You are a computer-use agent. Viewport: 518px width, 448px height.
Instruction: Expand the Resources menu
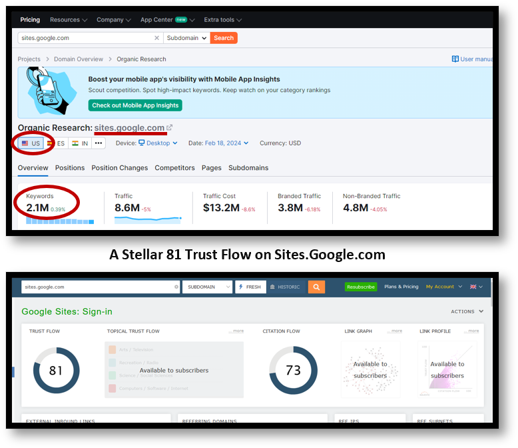pyautogui.click(x=69, y=20)
